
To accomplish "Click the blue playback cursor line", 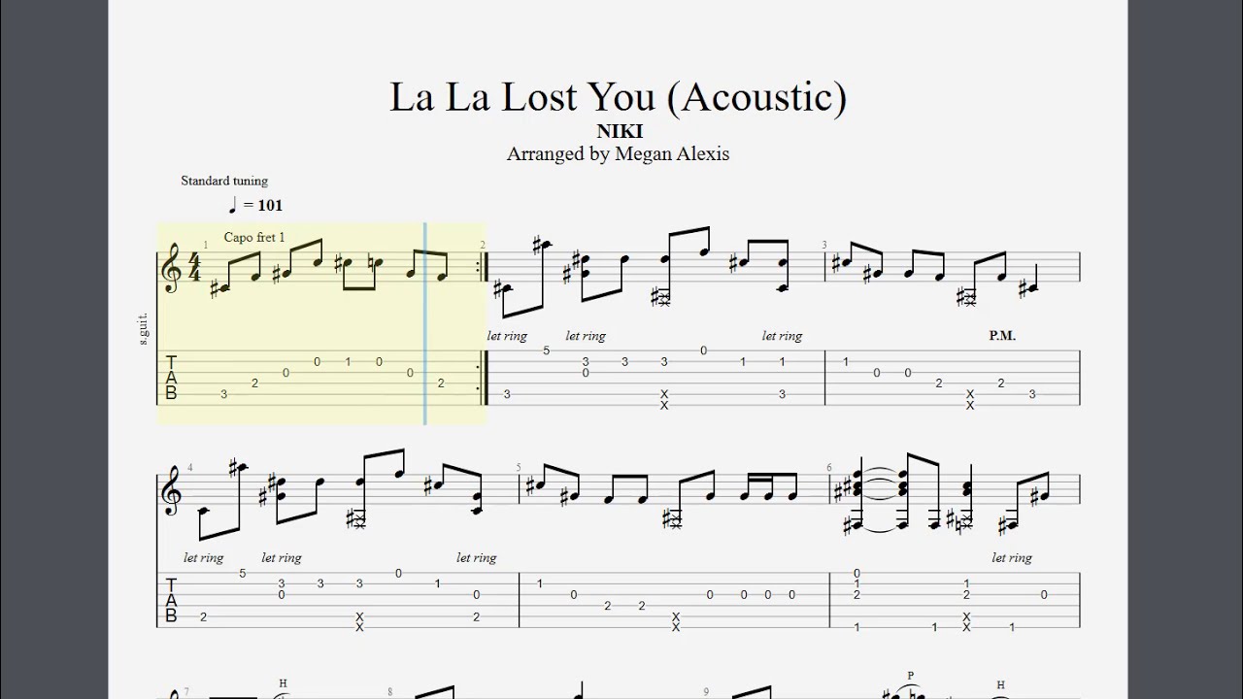I will coord(424,323).
